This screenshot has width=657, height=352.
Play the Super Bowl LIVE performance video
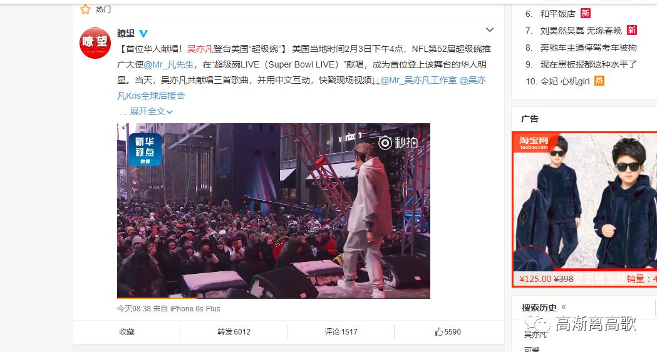[x=274, y=211]
